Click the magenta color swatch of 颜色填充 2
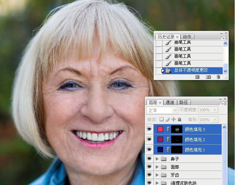The height and width of the screenshot is (185, 235). (x=160, y=139)
